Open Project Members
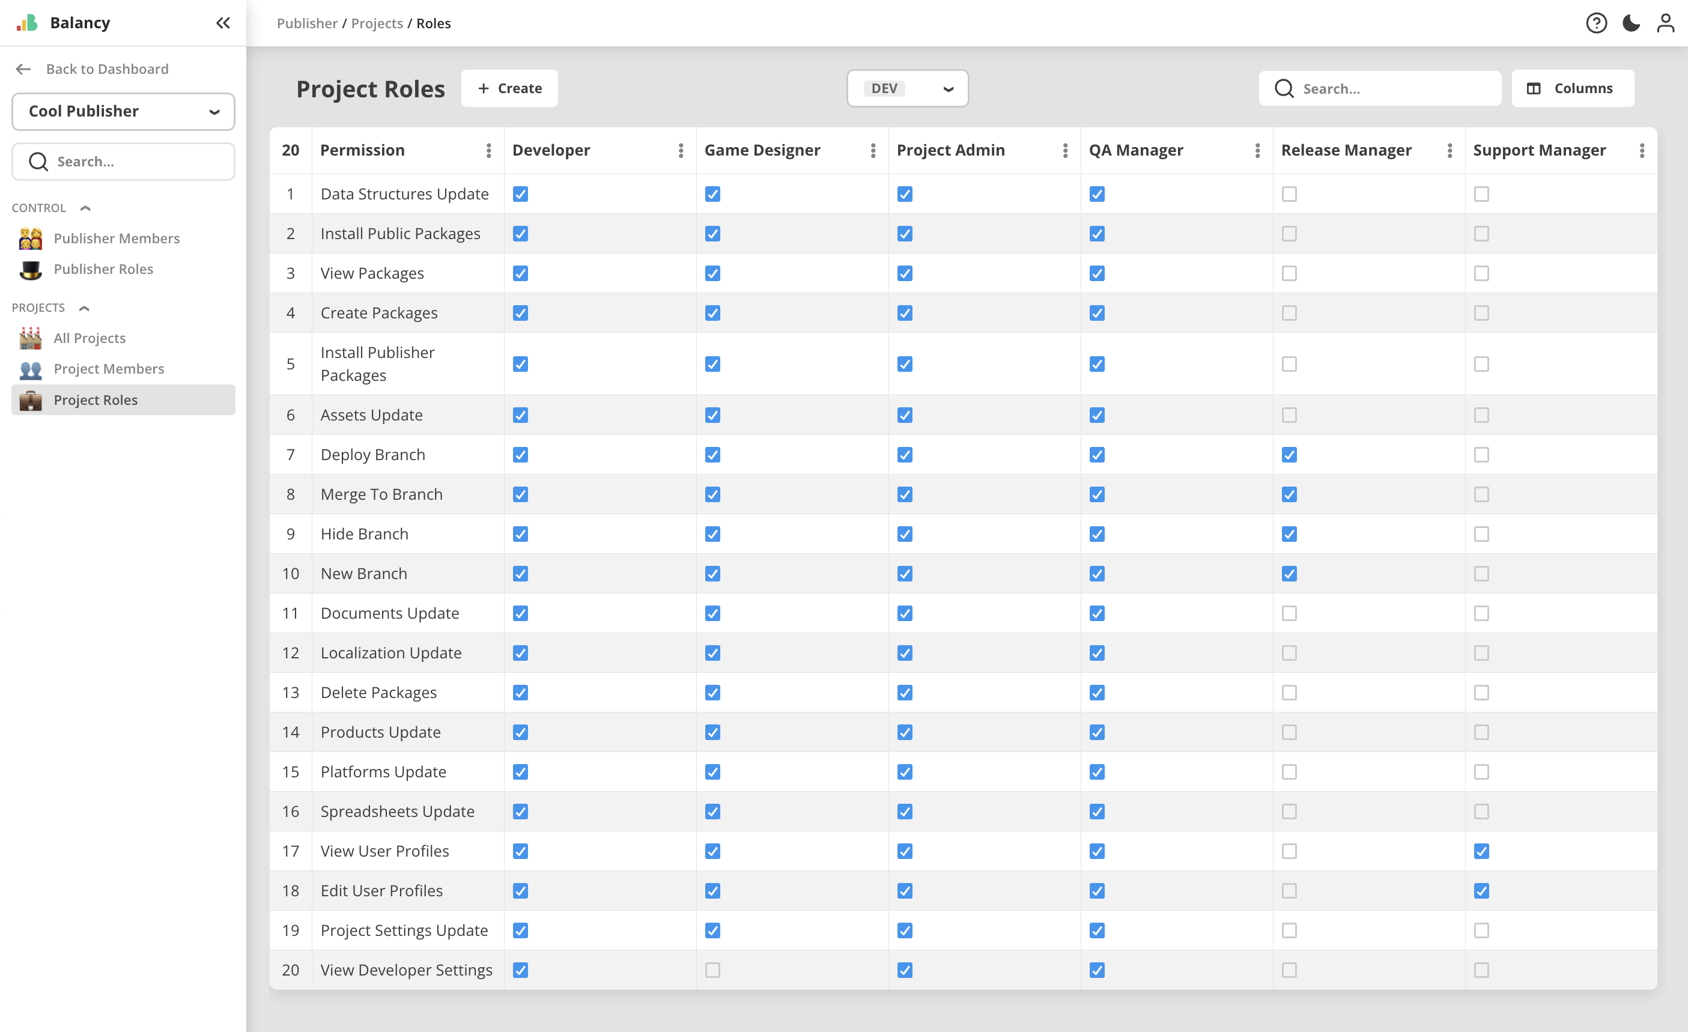The height and width of the screenshot is (1032, 1688). [108, 369]
